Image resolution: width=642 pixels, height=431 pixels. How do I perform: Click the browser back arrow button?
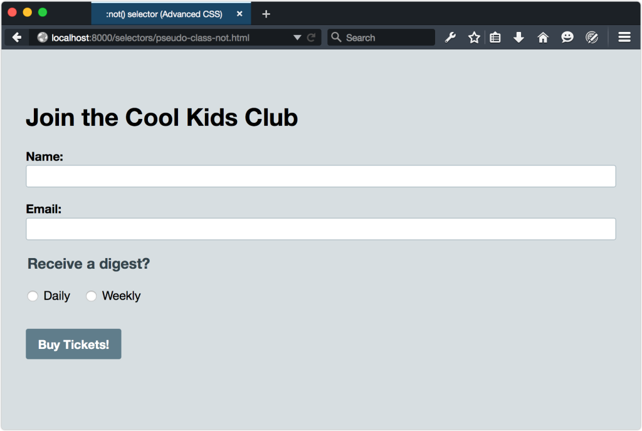[x=17, y=38]
